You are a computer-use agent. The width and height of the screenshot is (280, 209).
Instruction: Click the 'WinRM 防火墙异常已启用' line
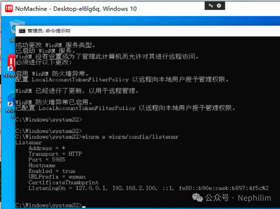54,102
